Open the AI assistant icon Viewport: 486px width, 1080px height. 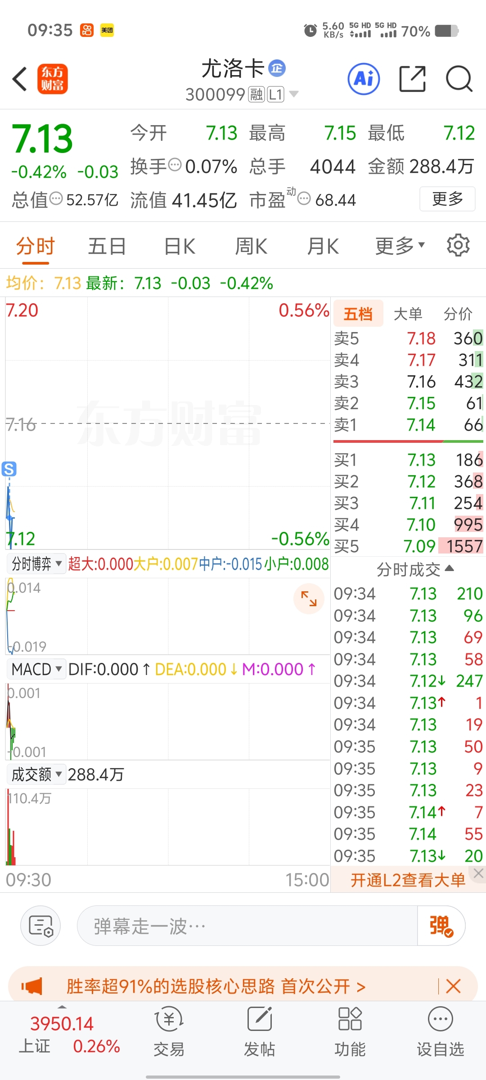(x=364, y=79)
